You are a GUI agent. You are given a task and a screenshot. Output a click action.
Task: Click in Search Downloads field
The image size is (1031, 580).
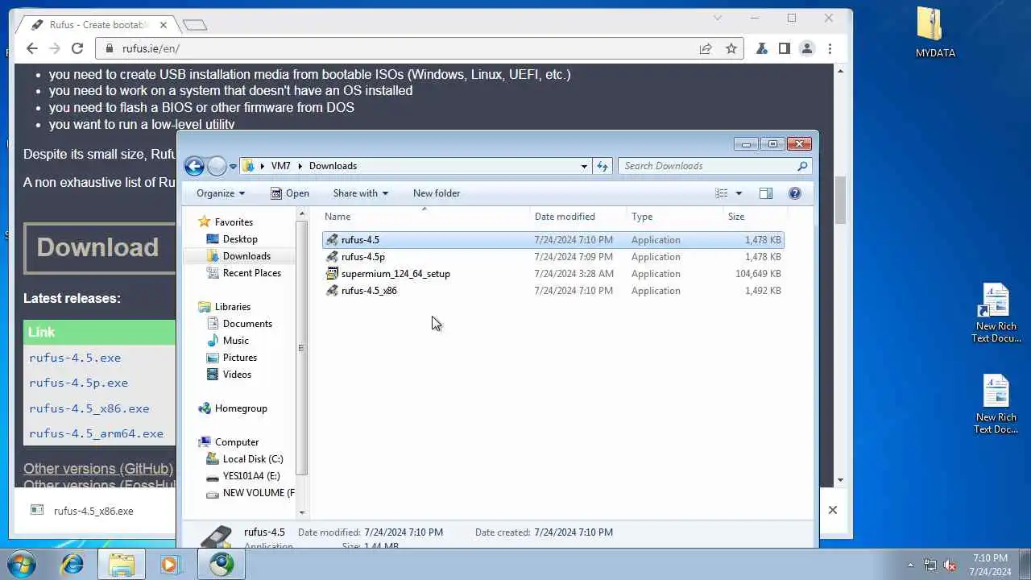point(707,166)
